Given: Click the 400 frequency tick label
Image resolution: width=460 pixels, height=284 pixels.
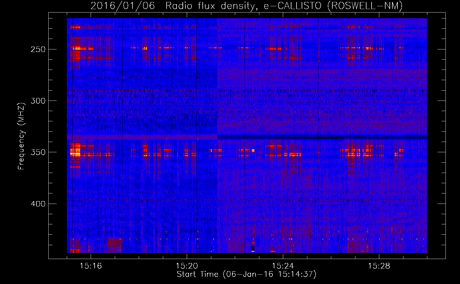Looking at the screenshot, I should [38, 204].
